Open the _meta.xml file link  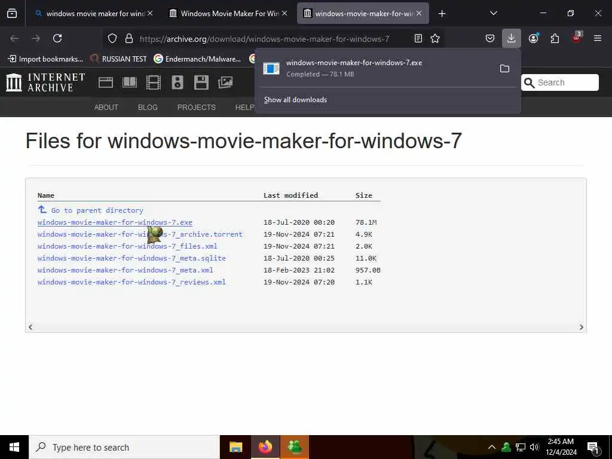[126, 270]
